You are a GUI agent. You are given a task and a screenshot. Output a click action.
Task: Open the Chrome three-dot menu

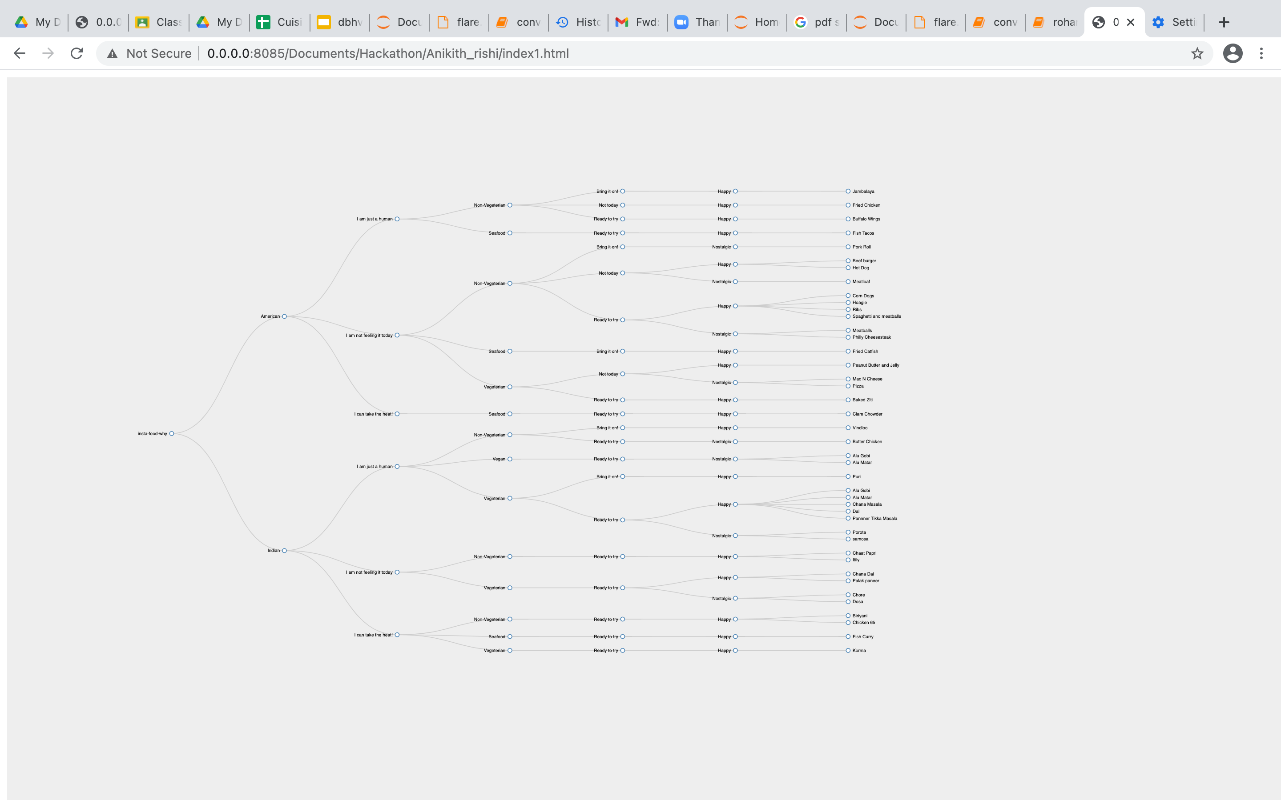(x=1261, y=53)
